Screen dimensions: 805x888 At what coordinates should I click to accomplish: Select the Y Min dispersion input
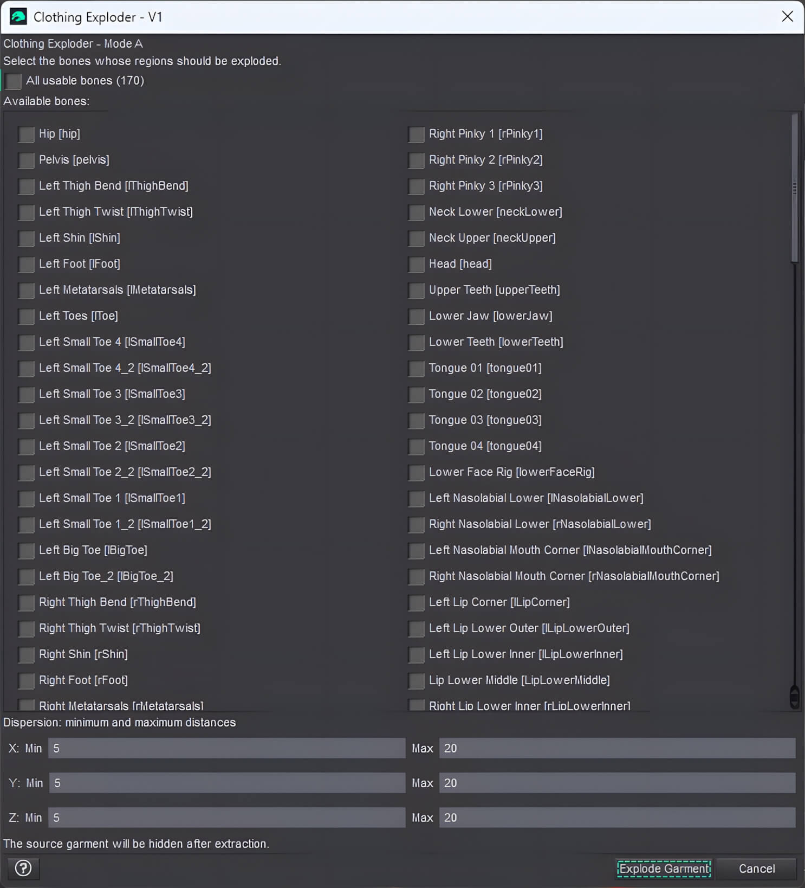pos(227,783)
